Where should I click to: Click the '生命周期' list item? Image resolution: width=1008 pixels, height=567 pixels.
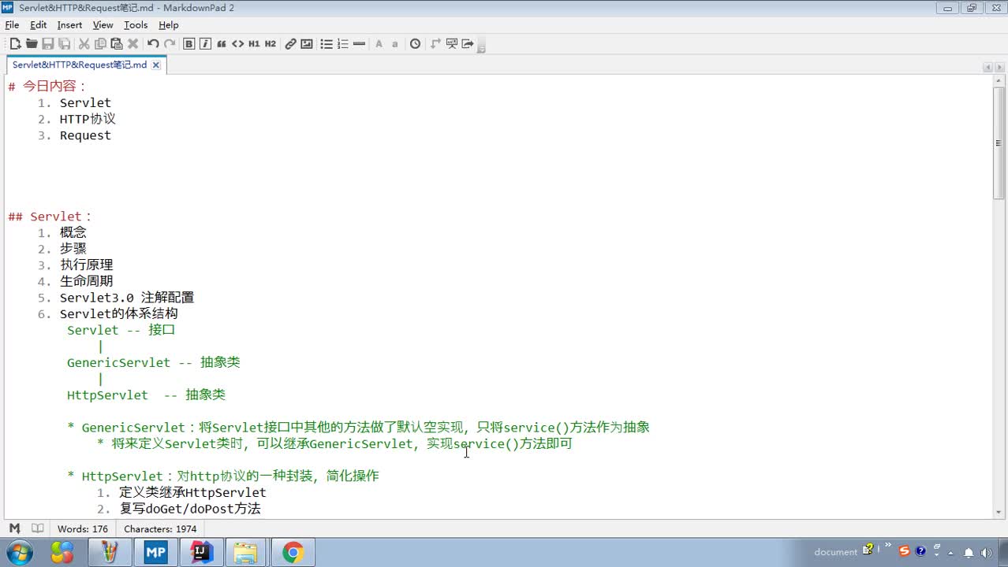point(86,281)
